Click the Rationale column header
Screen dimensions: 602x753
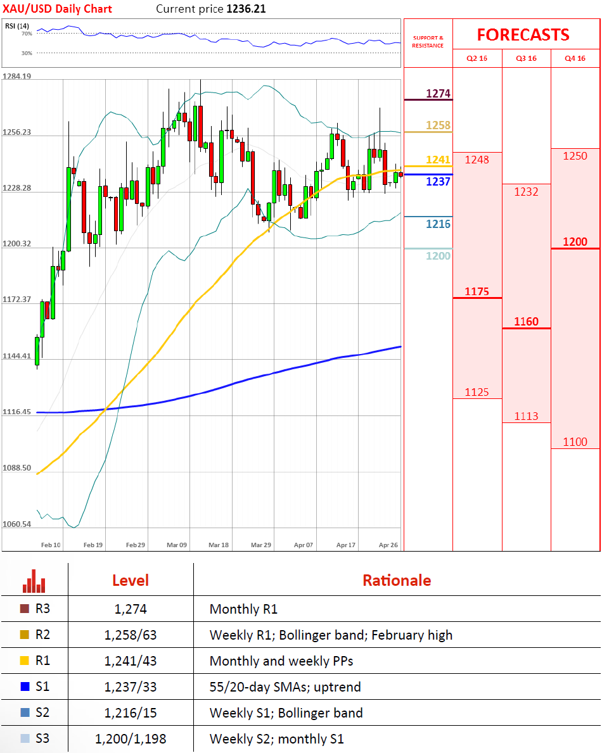coord(397,581)
